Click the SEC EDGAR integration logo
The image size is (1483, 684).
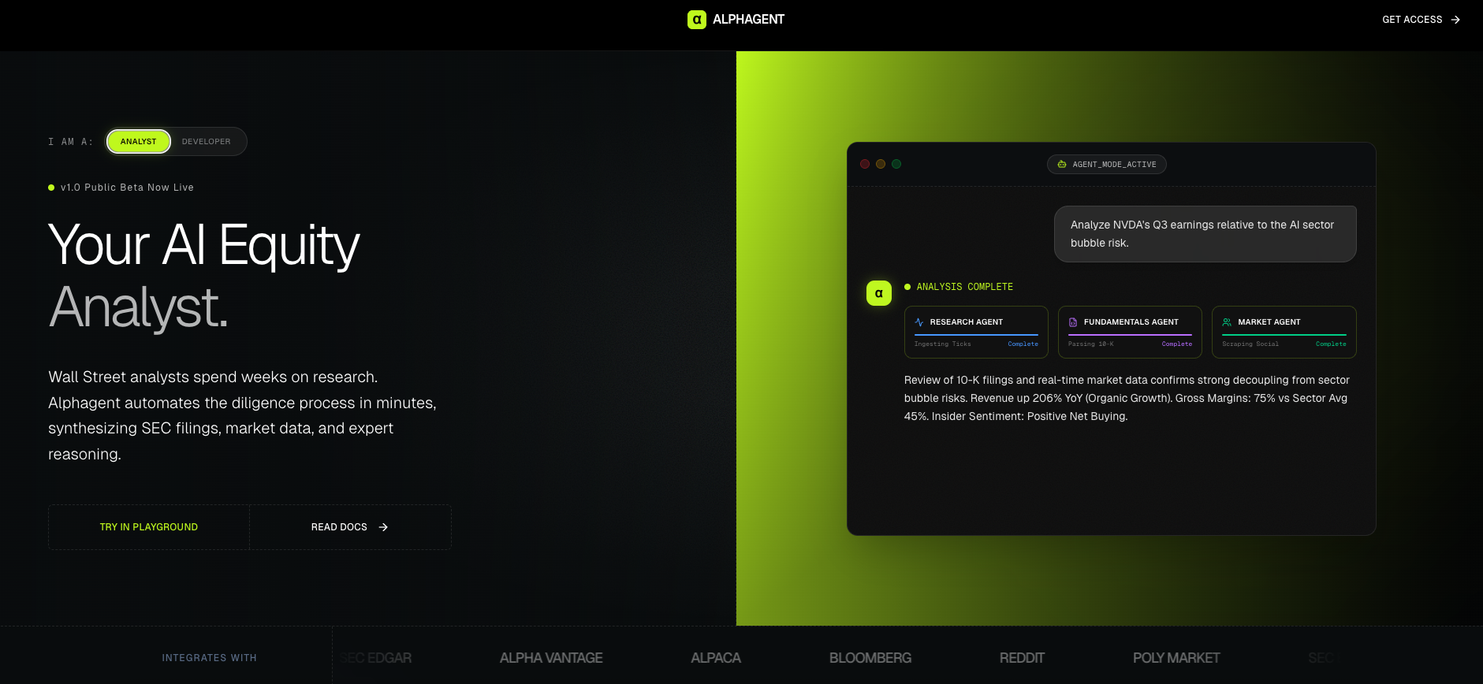376,658
